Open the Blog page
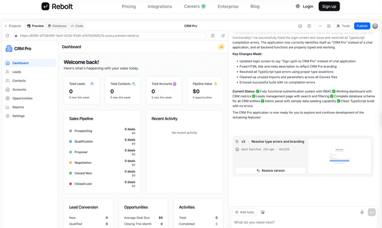 click(255, 7)
